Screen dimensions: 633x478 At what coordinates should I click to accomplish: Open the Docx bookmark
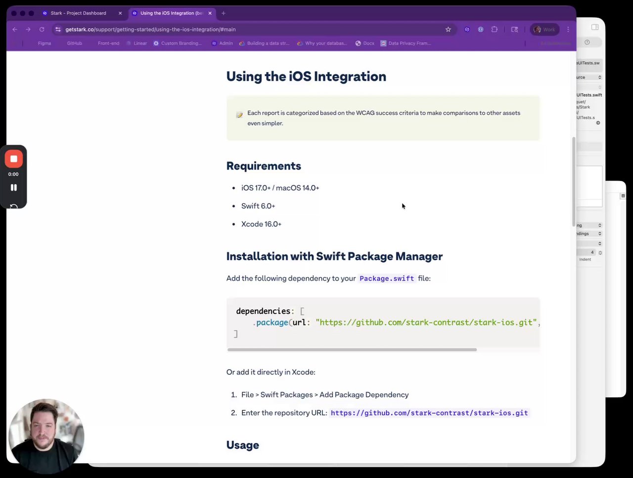(x=365, y=43)
